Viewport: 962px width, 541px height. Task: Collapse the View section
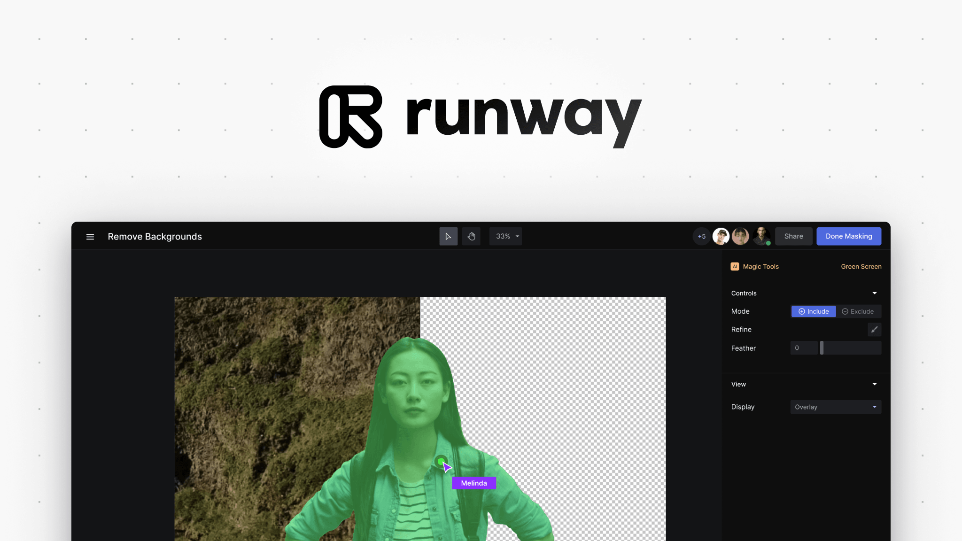click(x=875, y=384)
